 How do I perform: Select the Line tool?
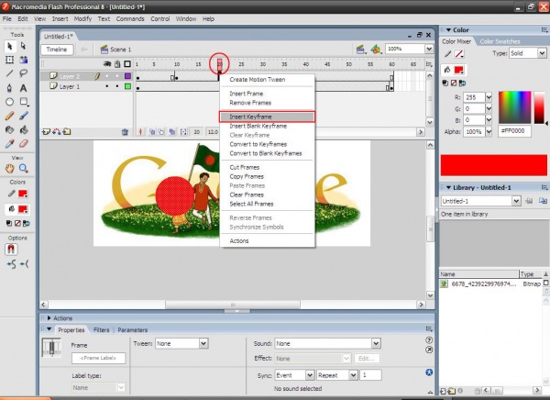[10, 73]
